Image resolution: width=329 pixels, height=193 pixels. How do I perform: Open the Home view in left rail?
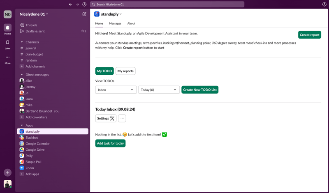[x=7, y=29]
